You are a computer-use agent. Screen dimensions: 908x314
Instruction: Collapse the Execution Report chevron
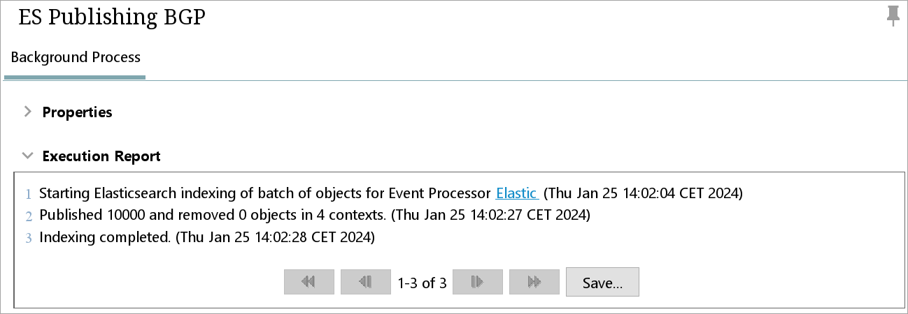pyautogui.click(x=27, y=156)
